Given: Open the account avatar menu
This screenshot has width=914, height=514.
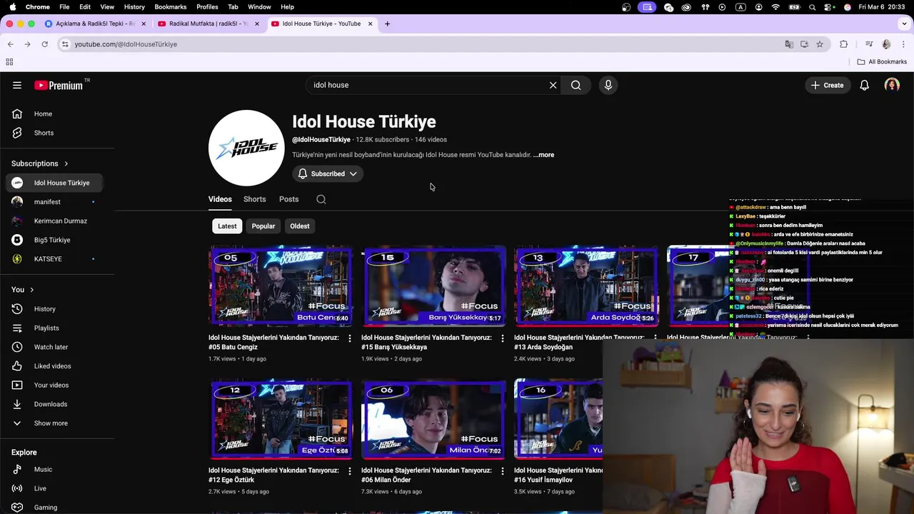Looking at the screenshot, I should 892,85.
